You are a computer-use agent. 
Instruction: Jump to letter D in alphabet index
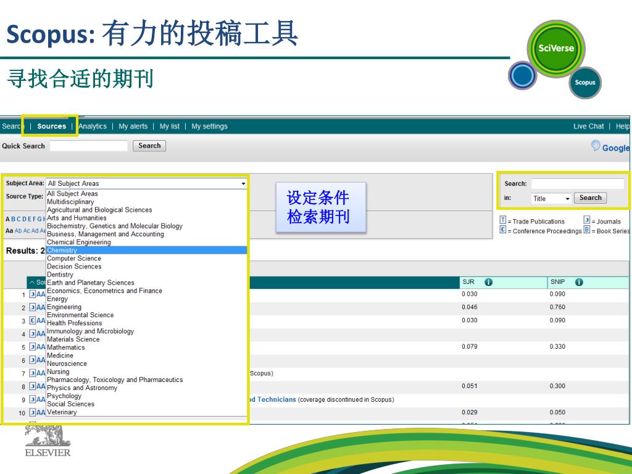(x=24, y=219)
